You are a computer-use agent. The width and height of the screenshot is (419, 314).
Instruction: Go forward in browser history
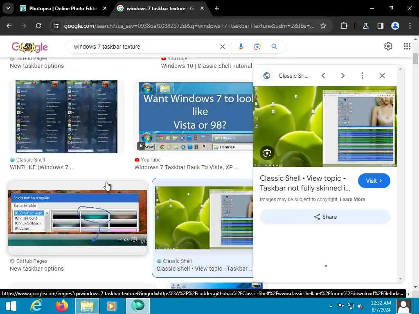(24, 26)
